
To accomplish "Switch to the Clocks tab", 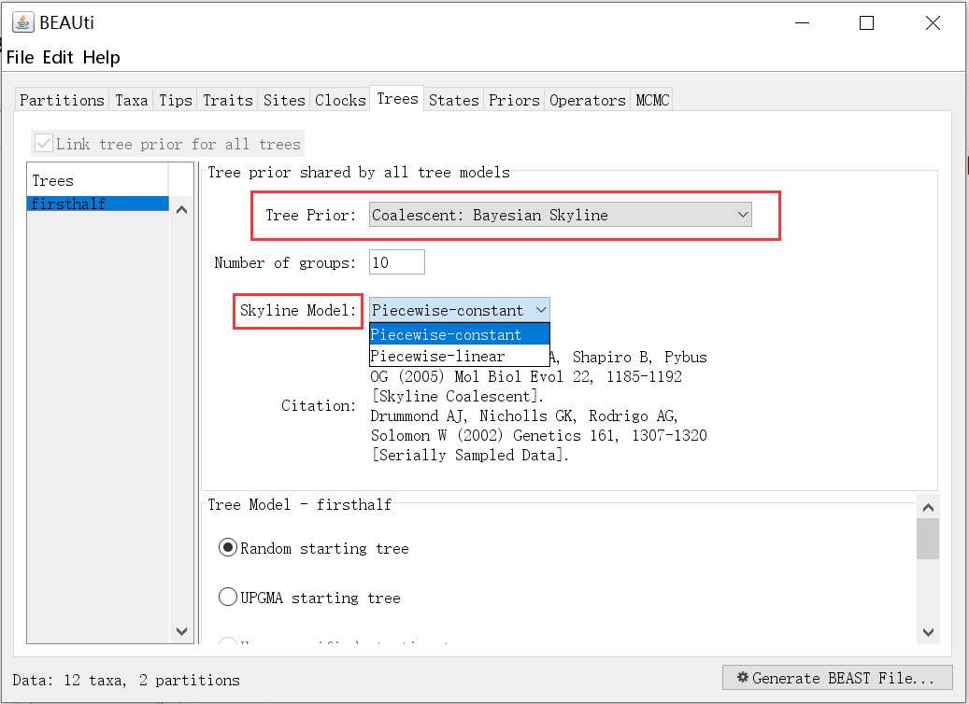I will click(x=340, y=100).
